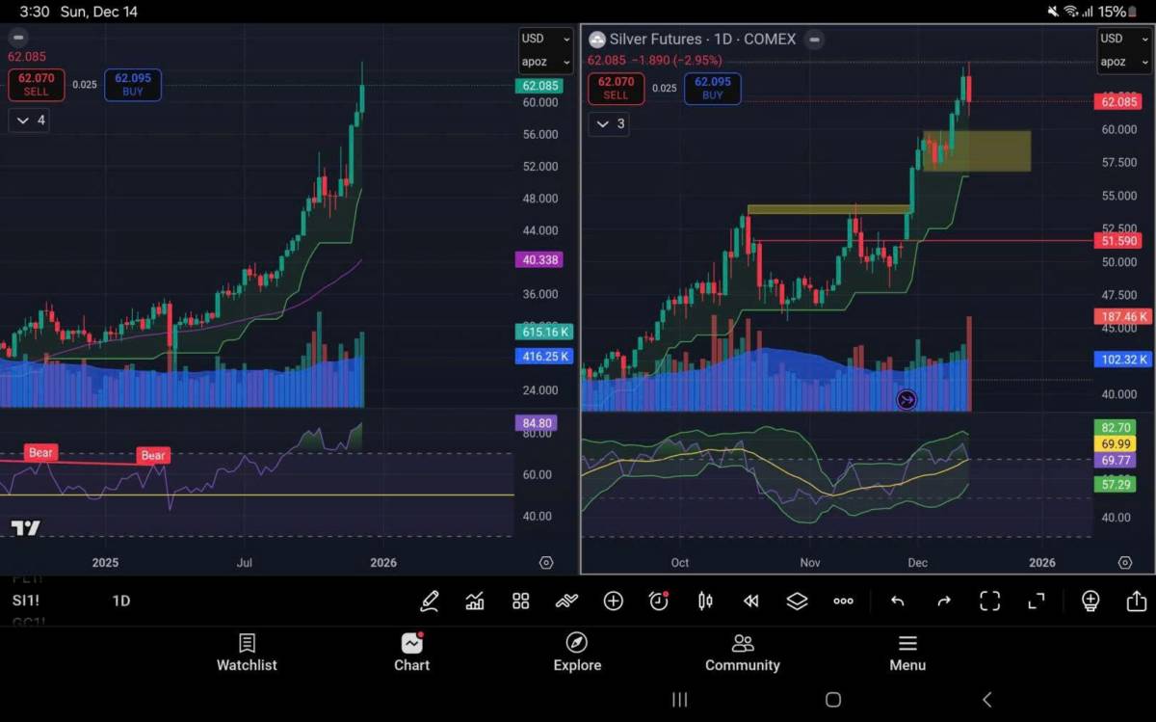Expand the right chart's 3 indicators
This screenshot has height=722, width=1156.
coord(609,124)
